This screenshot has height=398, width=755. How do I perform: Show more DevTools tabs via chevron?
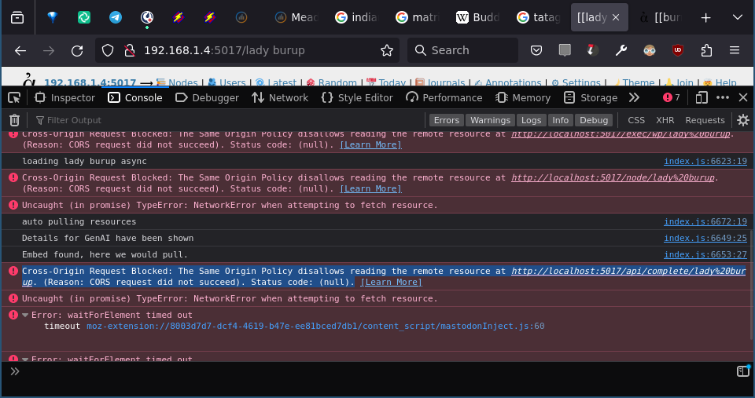coord(634,97)
